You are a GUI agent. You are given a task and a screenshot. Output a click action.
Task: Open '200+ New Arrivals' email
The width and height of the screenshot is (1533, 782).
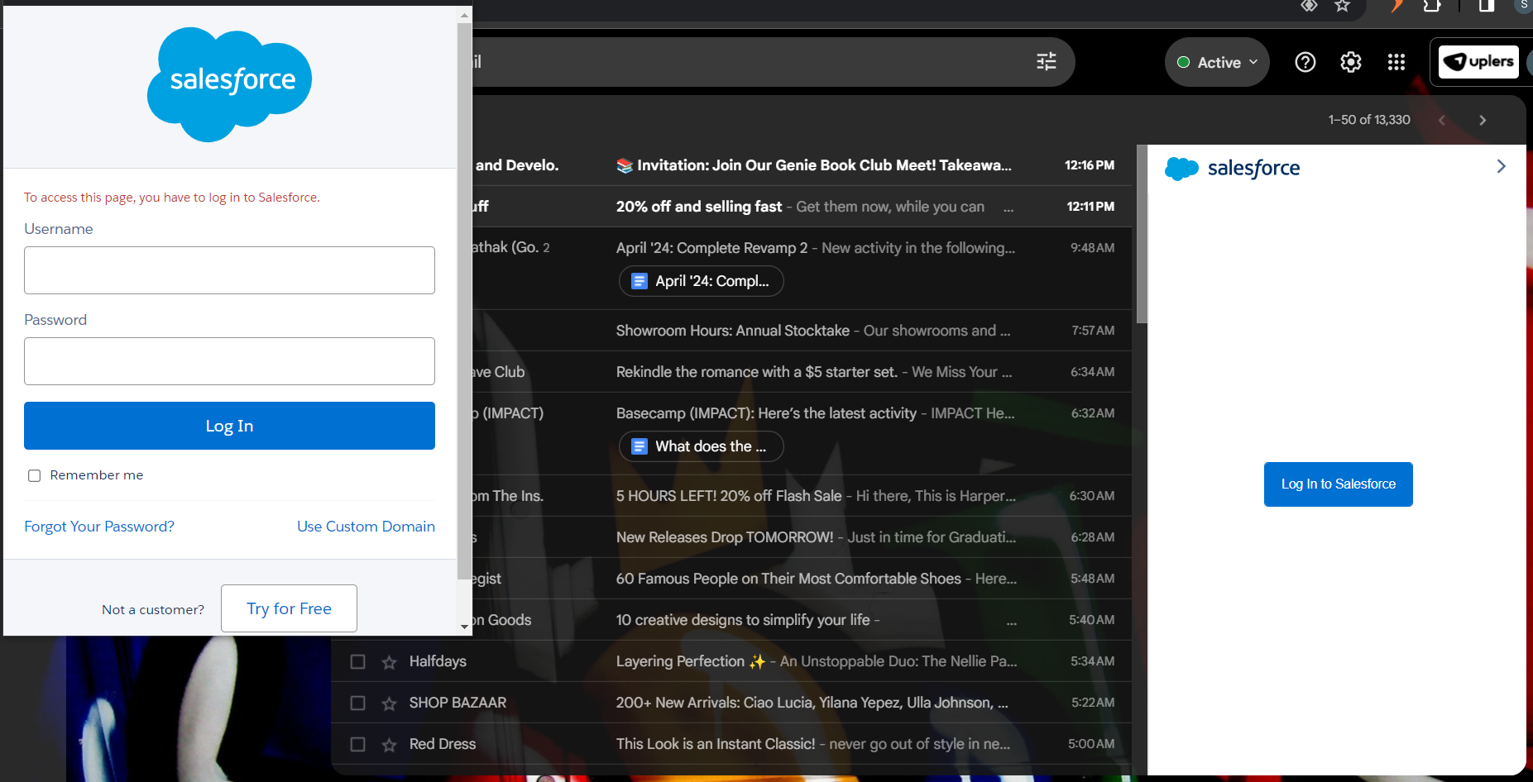812,703
